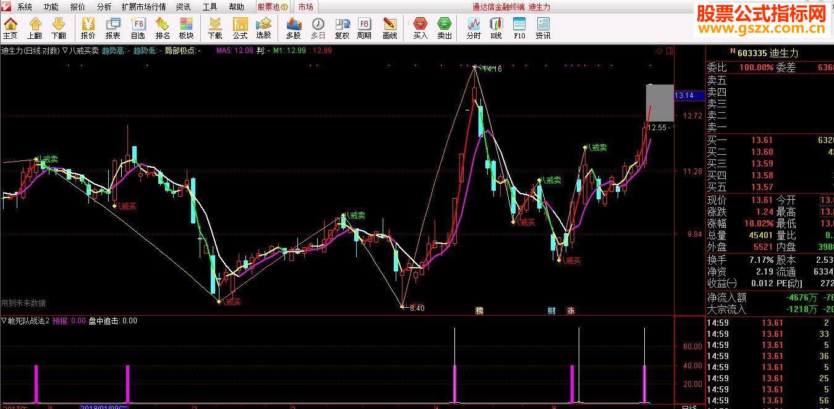Open the 报价 menu in menu bar
This screenshot has height=409, width=834.
(78, 7)
